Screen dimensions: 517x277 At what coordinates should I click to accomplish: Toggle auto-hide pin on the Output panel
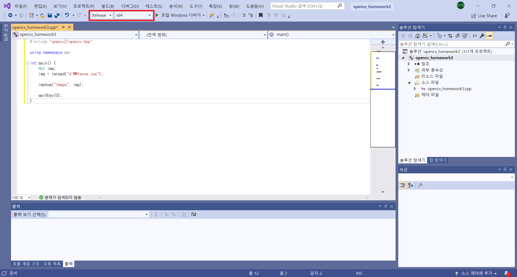coord(386,206)
